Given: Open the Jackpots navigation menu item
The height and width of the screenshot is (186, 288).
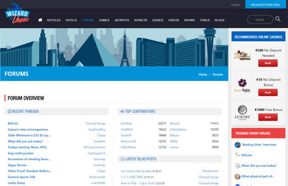Looking at the screenshot, I should pyautogui.click(x=122, y=20).
